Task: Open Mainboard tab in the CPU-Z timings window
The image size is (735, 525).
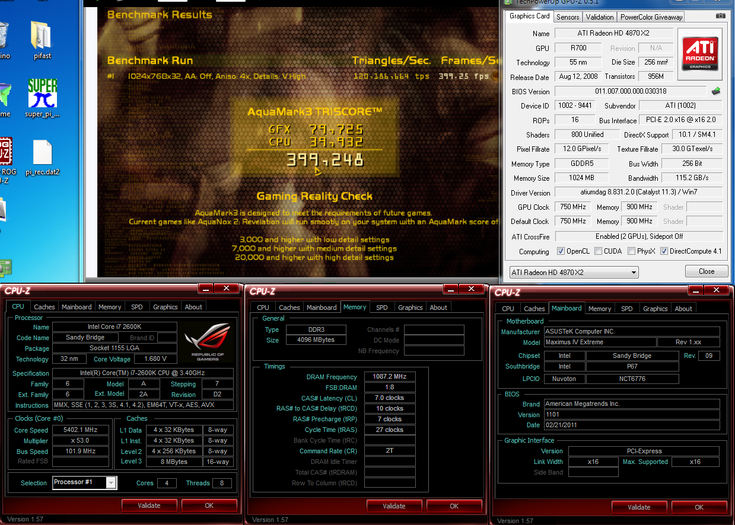Action: coord(322,308)
